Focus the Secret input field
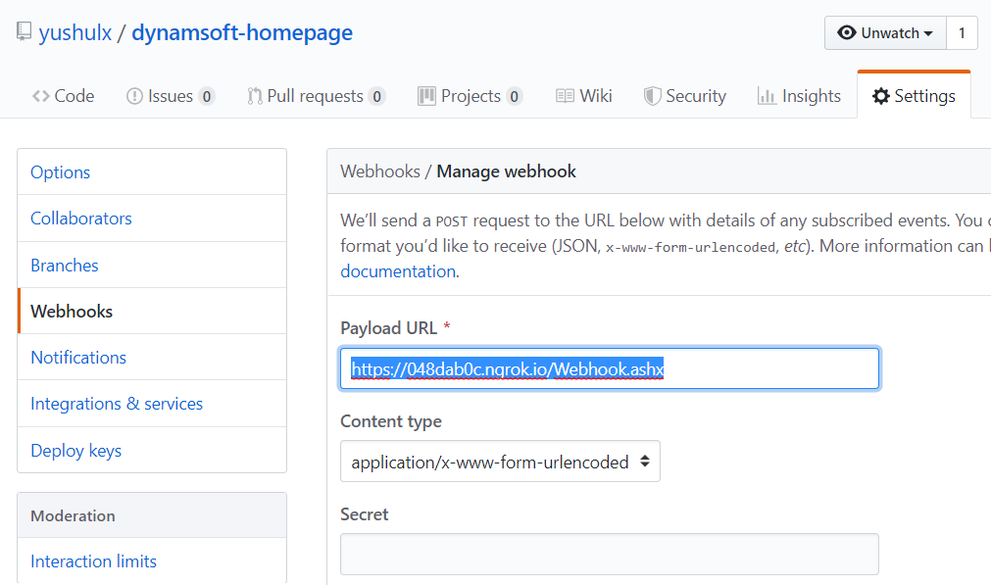Screen dimensions: 991x585 [x=609, y=555]
